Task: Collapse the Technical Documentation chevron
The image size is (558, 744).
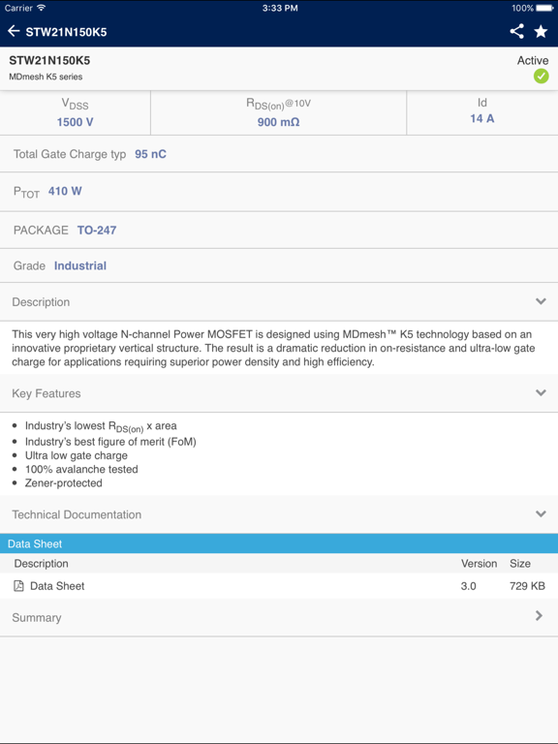Action: [541, 513]
